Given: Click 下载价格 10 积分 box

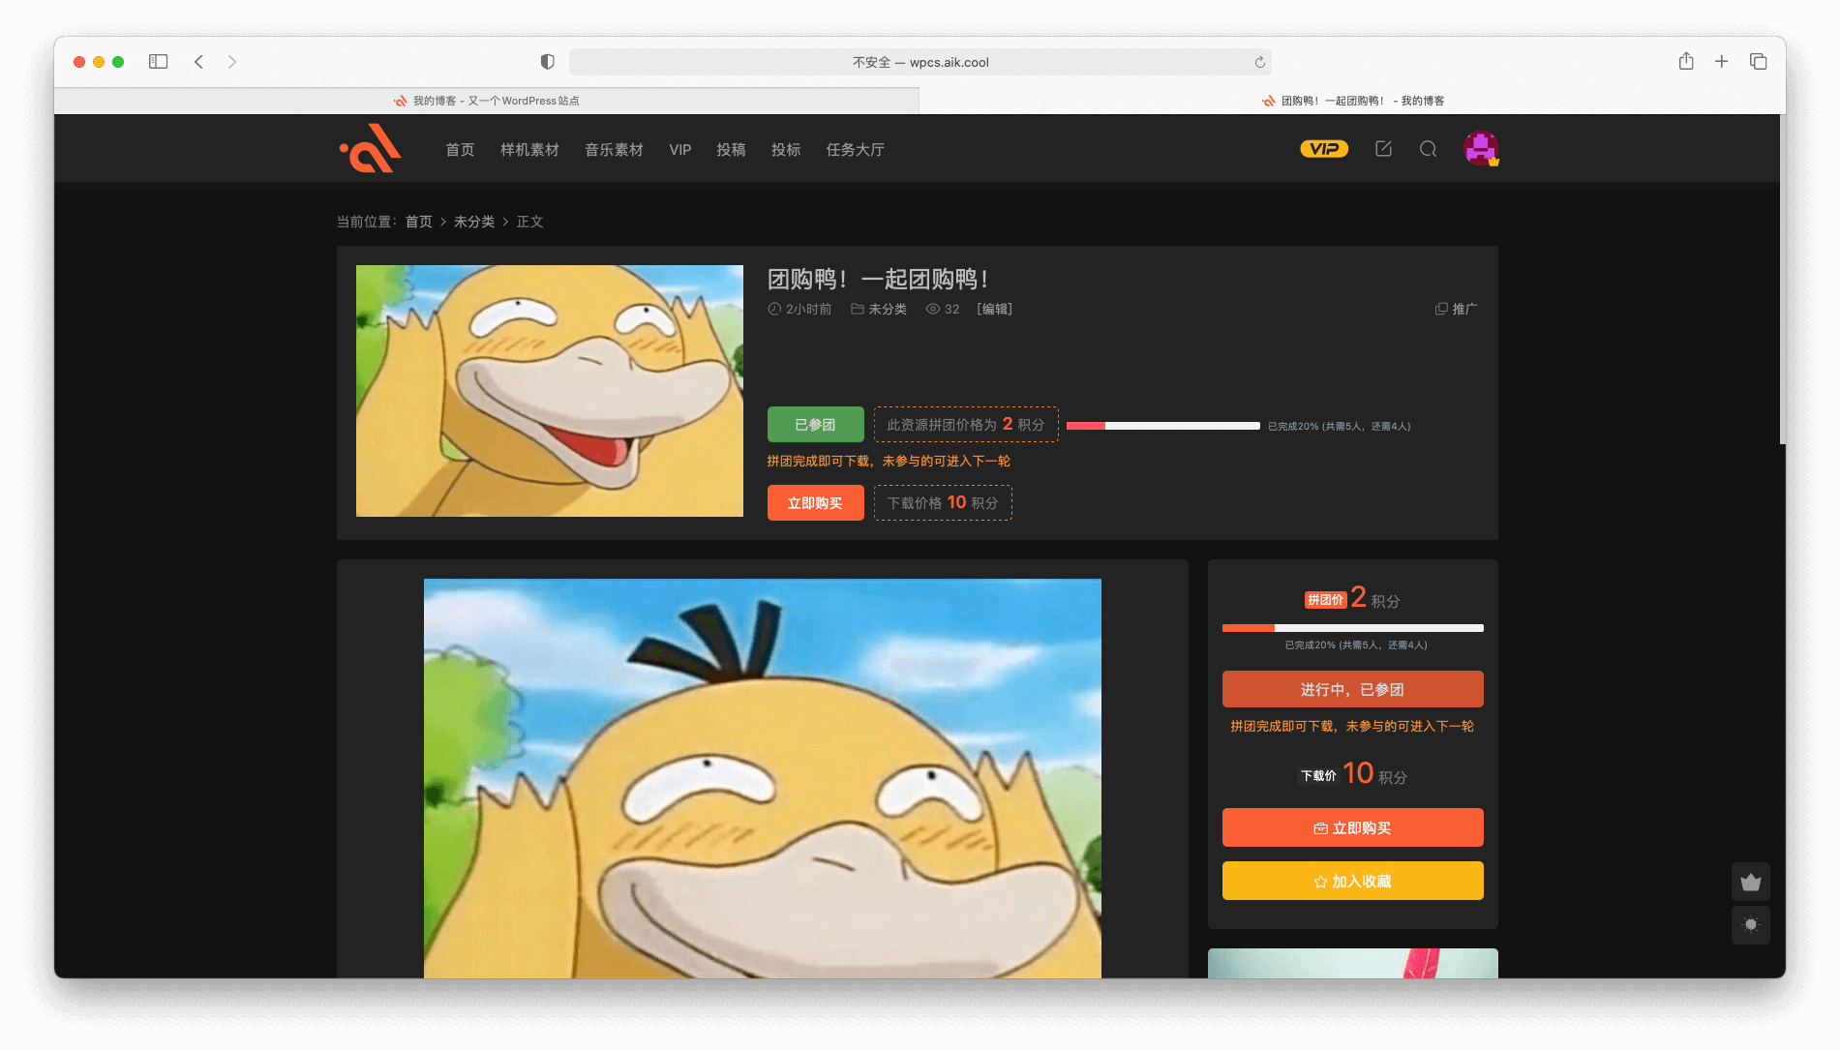Looking at the screenshot, I should [943, 502].
